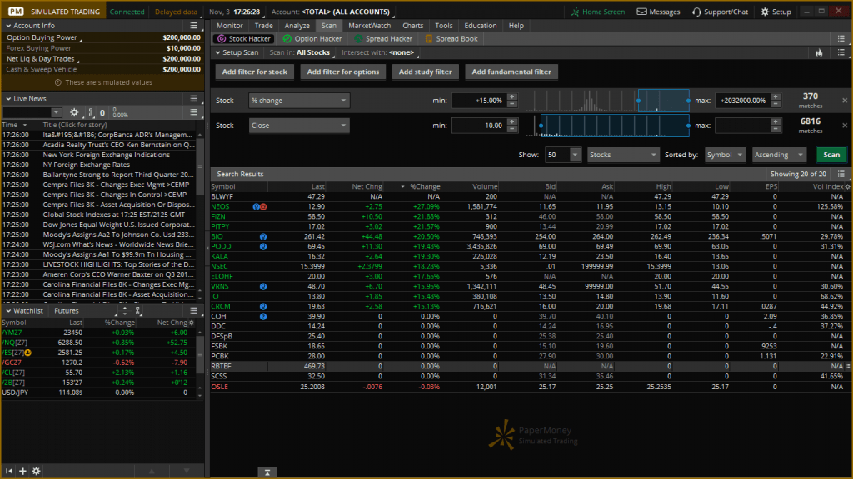This screenshot has width=853, height=479.
Task: Open the Setup gear menu
Action: (x=776, y=12)
